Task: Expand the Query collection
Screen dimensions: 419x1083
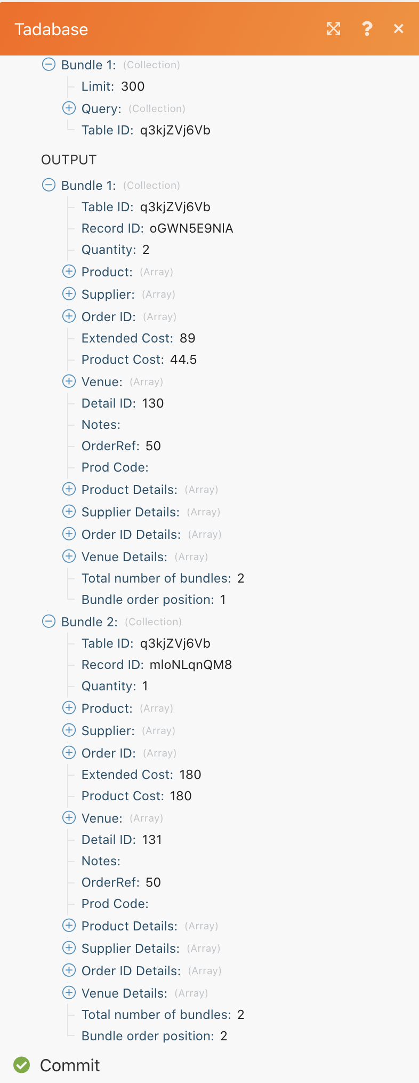Action: 69,108
